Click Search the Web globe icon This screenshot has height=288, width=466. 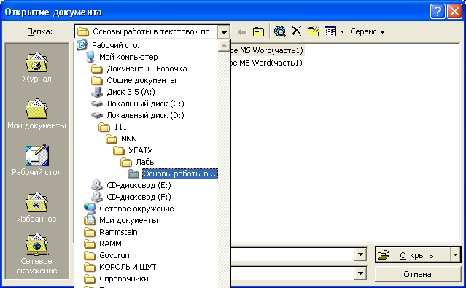pos(279,31)
